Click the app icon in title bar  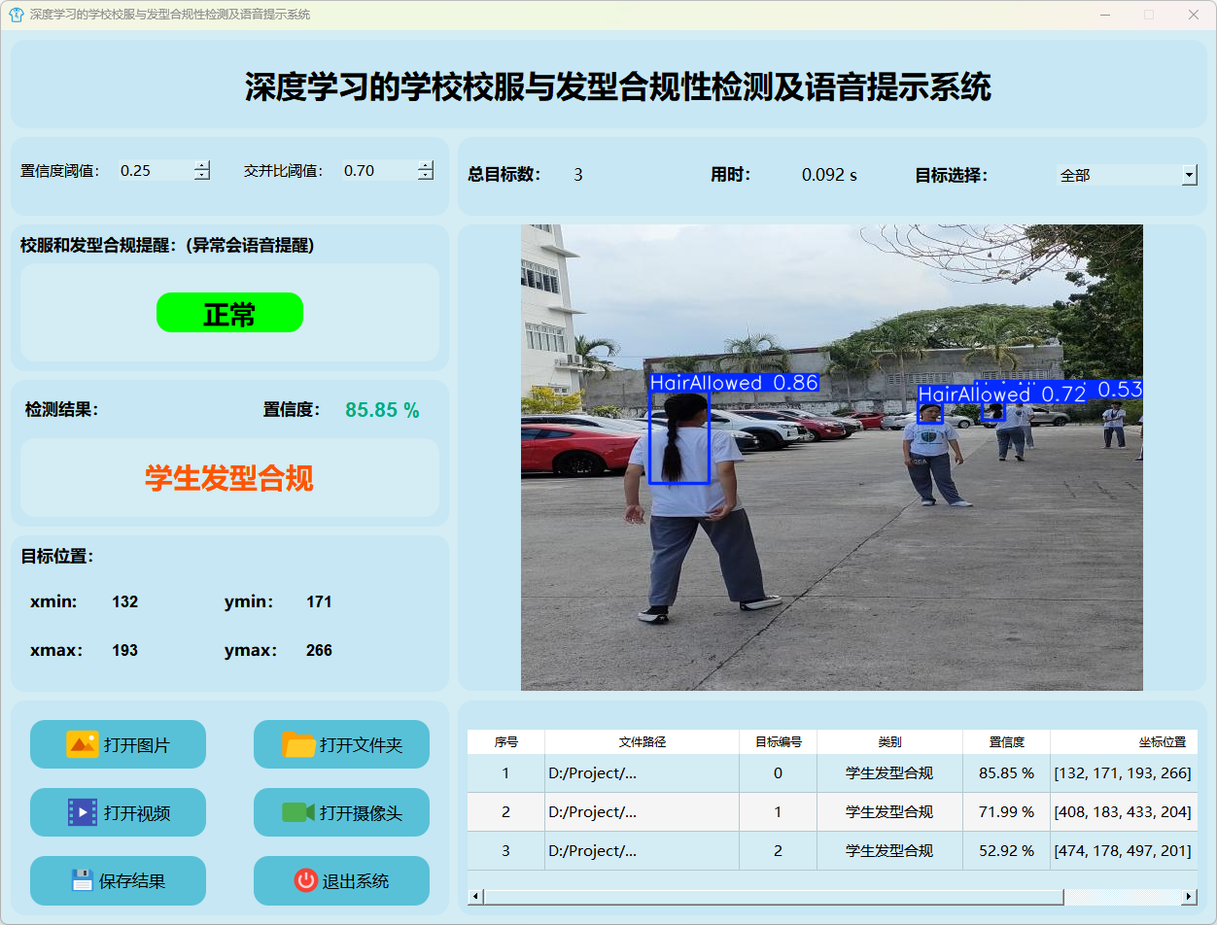point(16,15)
